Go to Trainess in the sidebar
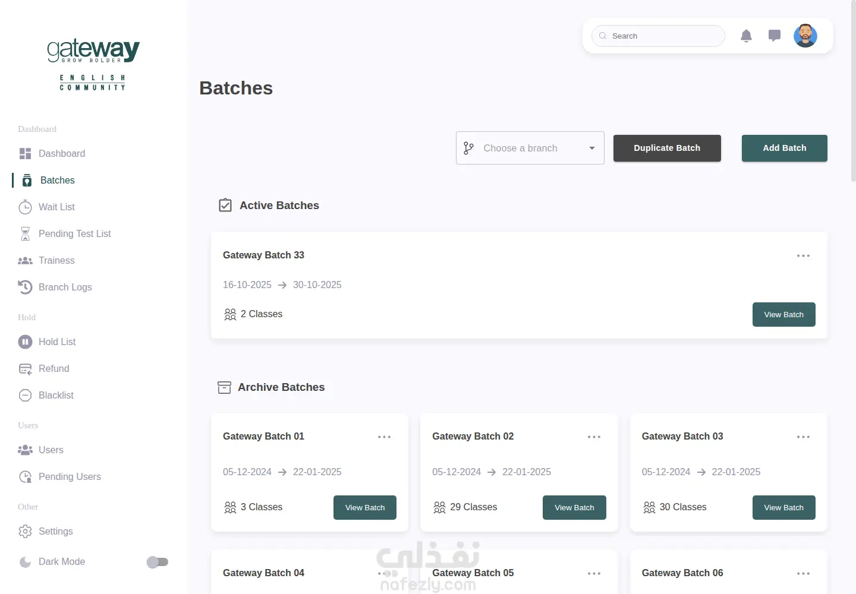 point(56,260)
